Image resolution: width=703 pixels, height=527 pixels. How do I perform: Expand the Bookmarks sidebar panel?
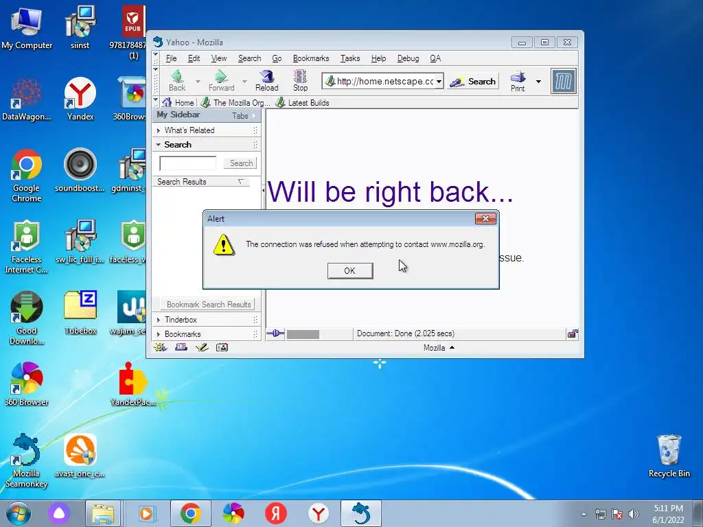pos(207,334)
